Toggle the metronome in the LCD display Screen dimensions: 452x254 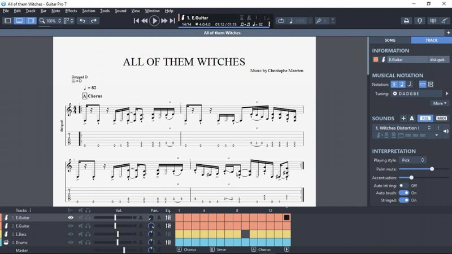pyautogui.click(x=249, y=17)
